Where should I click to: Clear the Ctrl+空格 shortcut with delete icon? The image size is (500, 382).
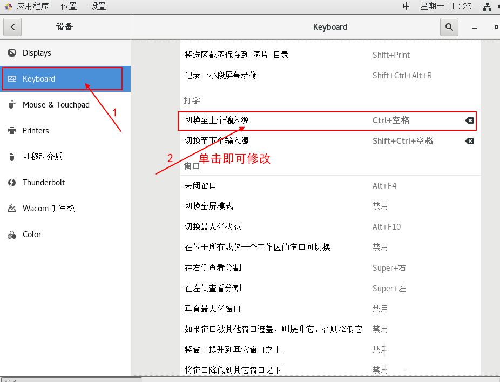469,120
